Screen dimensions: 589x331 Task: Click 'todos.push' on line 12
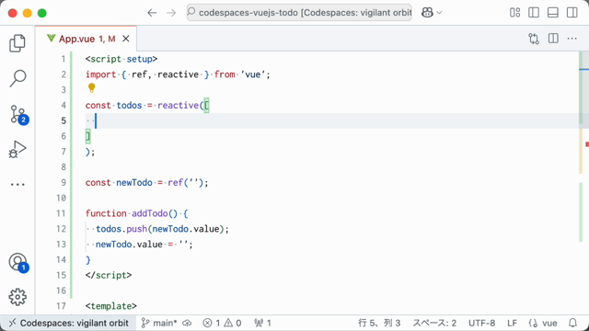coord(121,229)
